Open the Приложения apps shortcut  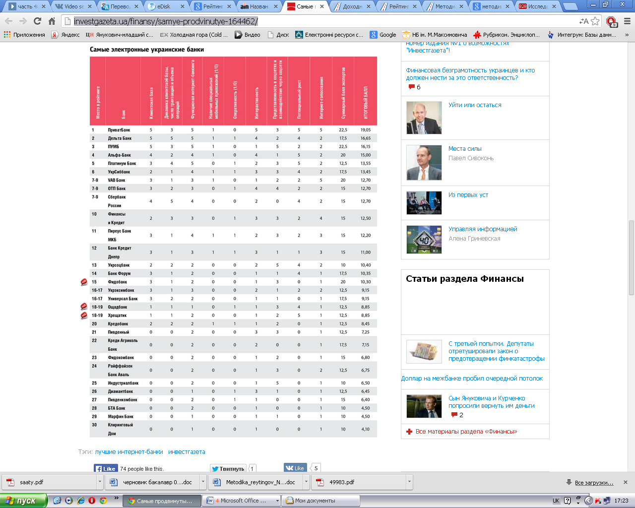24,35
